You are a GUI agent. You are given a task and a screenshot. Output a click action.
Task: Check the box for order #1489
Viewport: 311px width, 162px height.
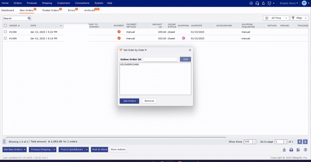5,38
